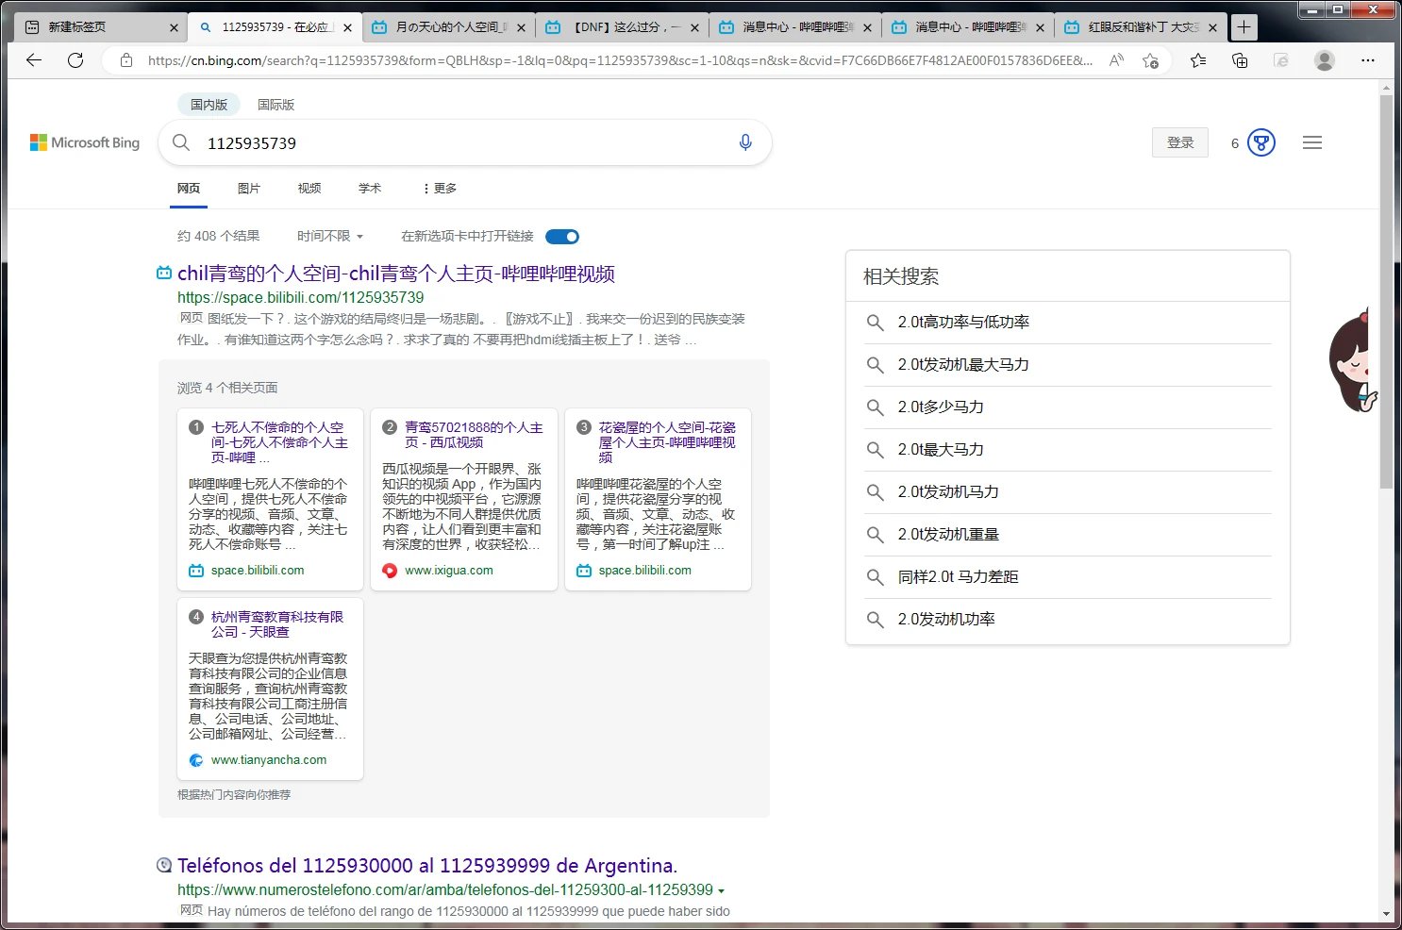Click the scrollbar down arrow

[x=1386, y=914]
